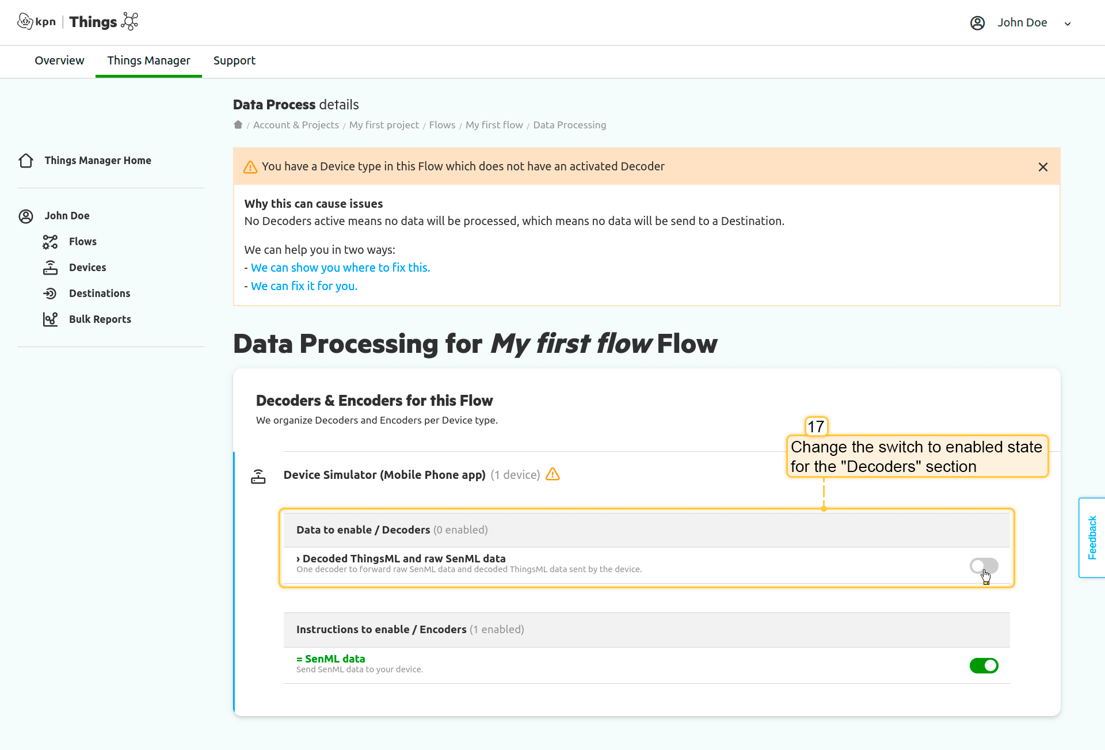Click the Destinations sidebar icon

click(50, 294)
